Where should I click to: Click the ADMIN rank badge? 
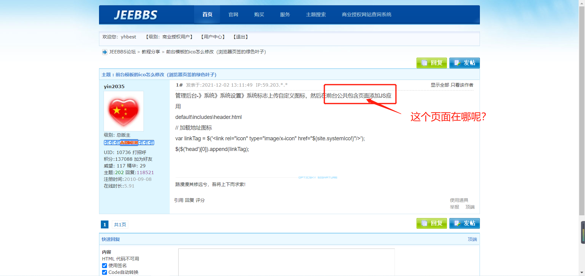129,142
